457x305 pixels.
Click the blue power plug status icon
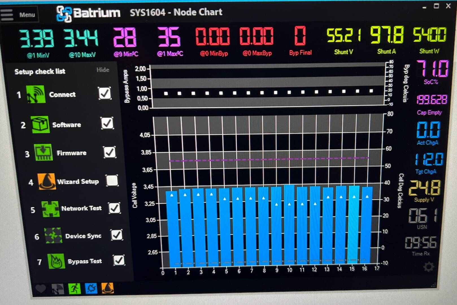point(91,288)
